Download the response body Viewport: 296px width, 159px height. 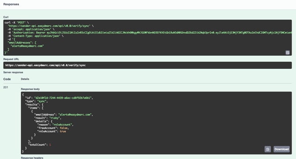281,149
